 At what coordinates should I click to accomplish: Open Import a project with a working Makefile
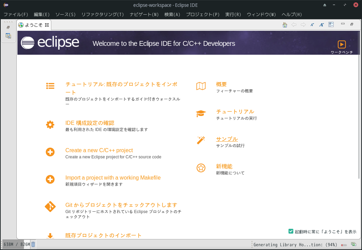113,177
